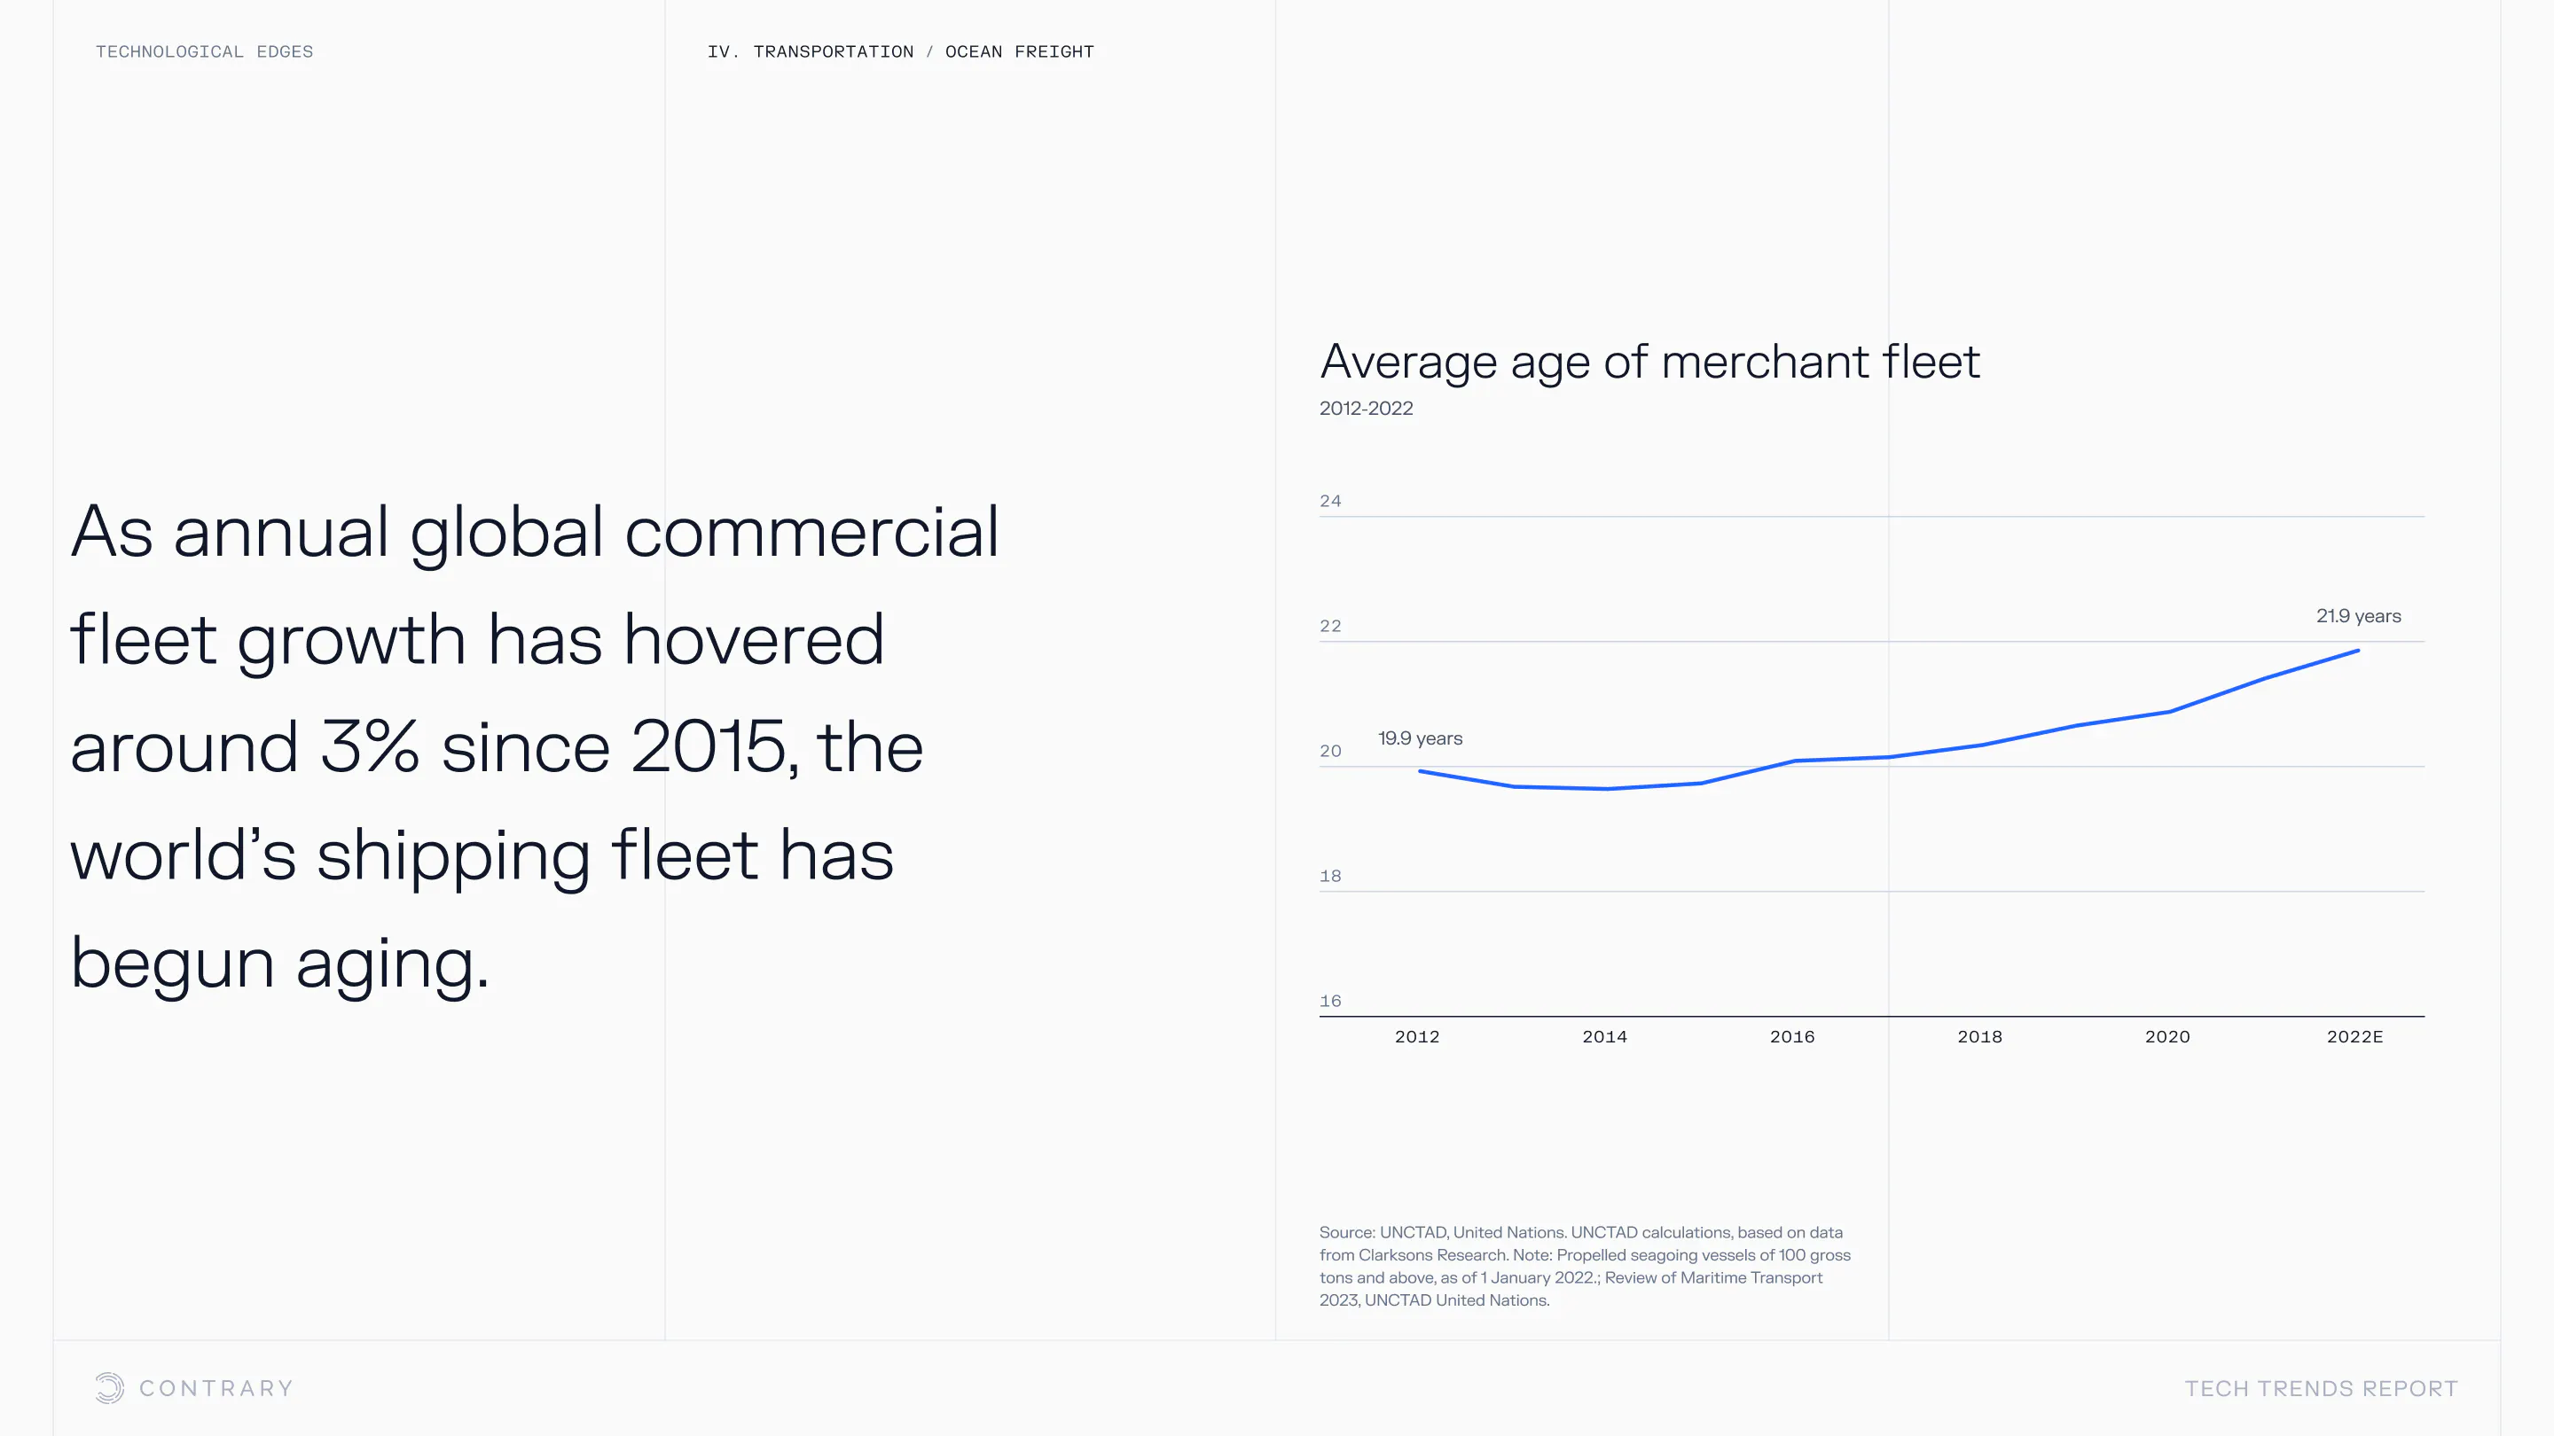
Task: Click the blue line's 2022 endpoint
Action: pos(2357,652)
